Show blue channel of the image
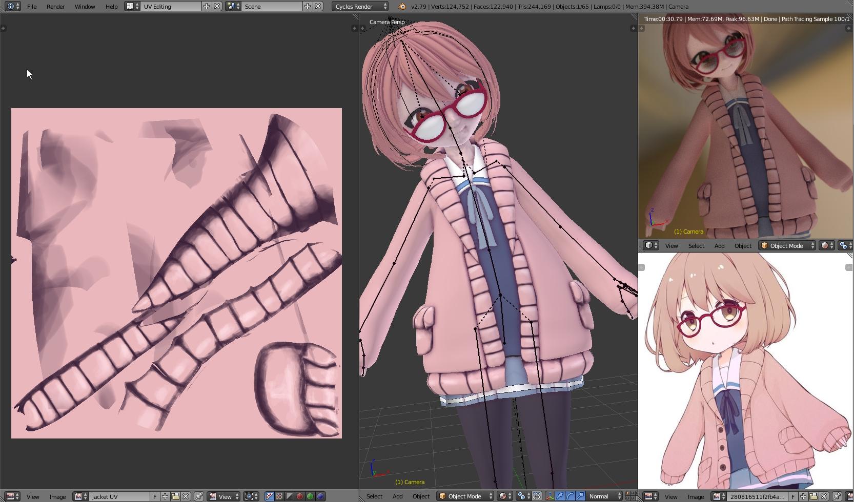 point(320,496)
